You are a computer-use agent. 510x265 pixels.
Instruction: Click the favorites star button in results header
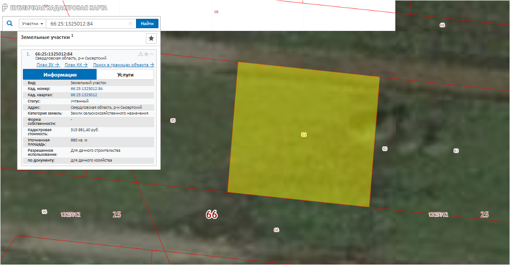click(151, 38)
